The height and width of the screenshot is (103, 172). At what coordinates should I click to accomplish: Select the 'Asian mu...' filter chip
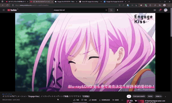point(159,96)
